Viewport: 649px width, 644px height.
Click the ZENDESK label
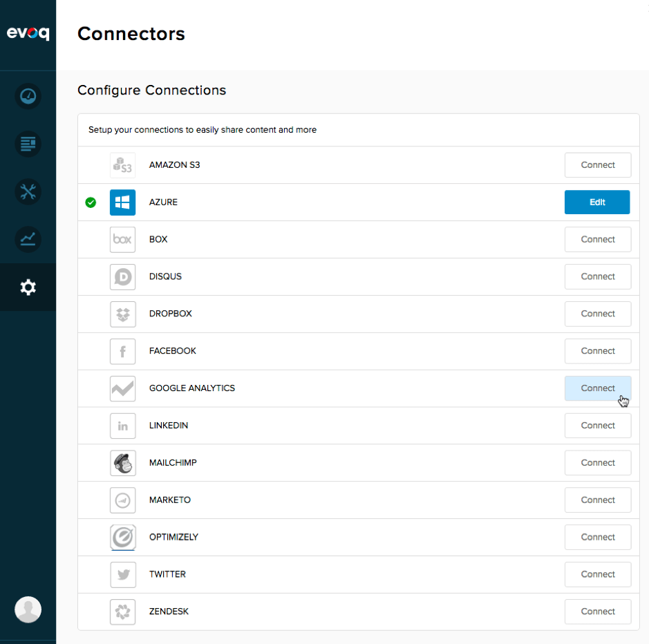(x=169, y=612)
